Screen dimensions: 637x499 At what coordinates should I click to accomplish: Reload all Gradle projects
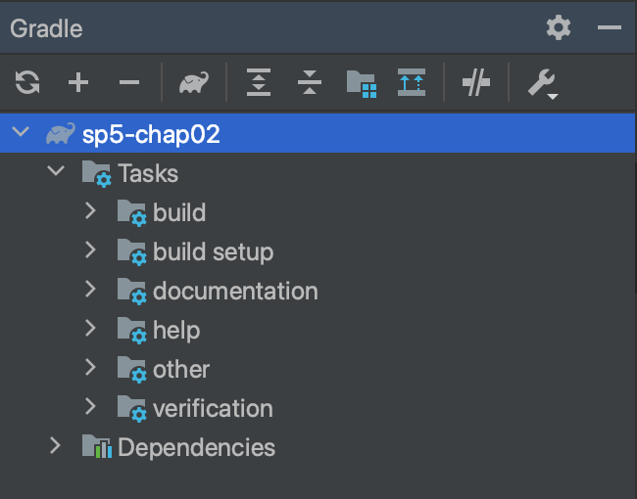point(27,82)
